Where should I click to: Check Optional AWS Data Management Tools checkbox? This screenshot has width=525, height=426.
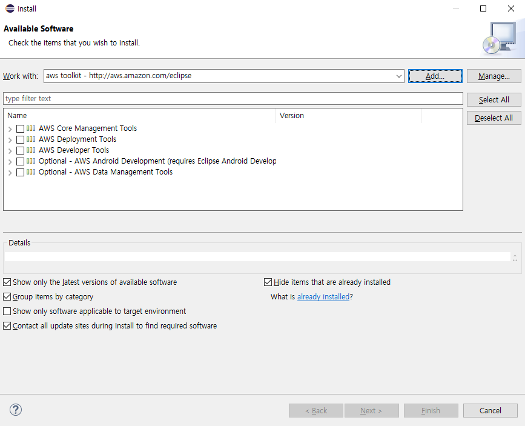20,172
